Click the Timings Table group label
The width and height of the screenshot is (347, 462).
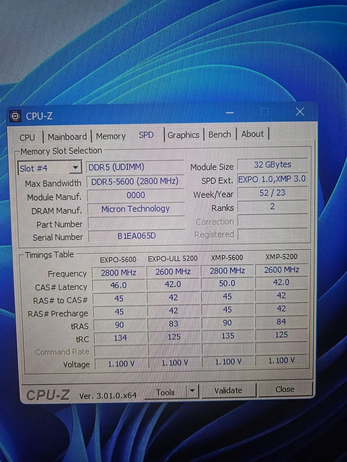(50, 255)
